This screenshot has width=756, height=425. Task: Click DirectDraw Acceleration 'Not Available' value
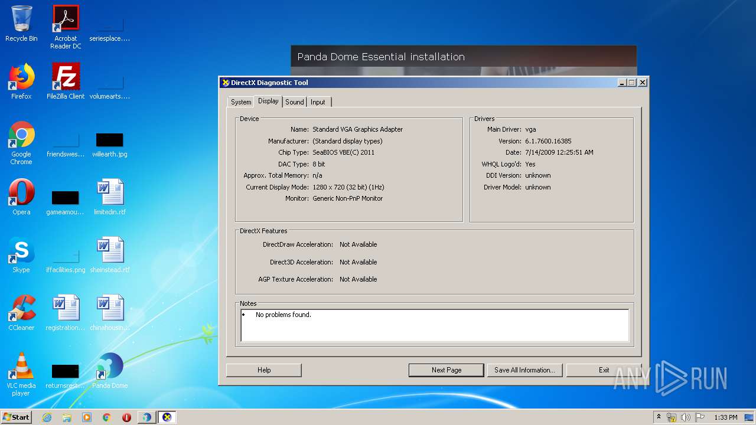click(359, 244)
